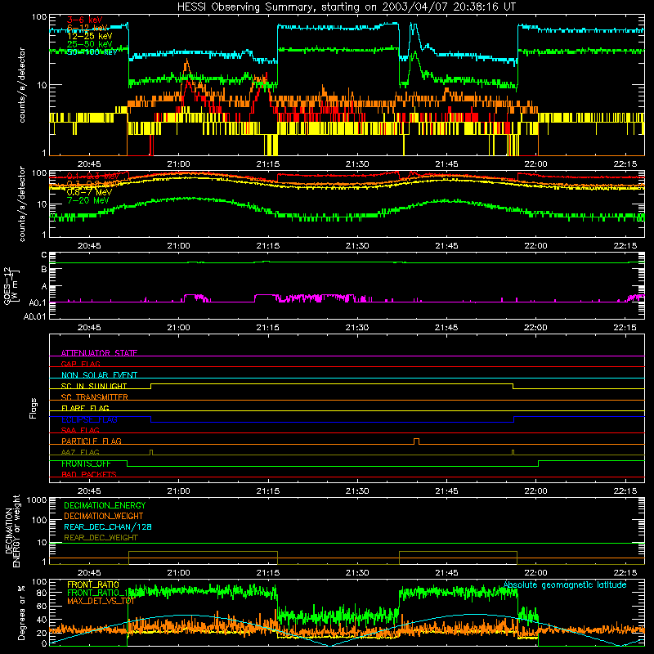
Task: Click the SC_TRANSMITTER flag label
Action: (x=95, y=397)
